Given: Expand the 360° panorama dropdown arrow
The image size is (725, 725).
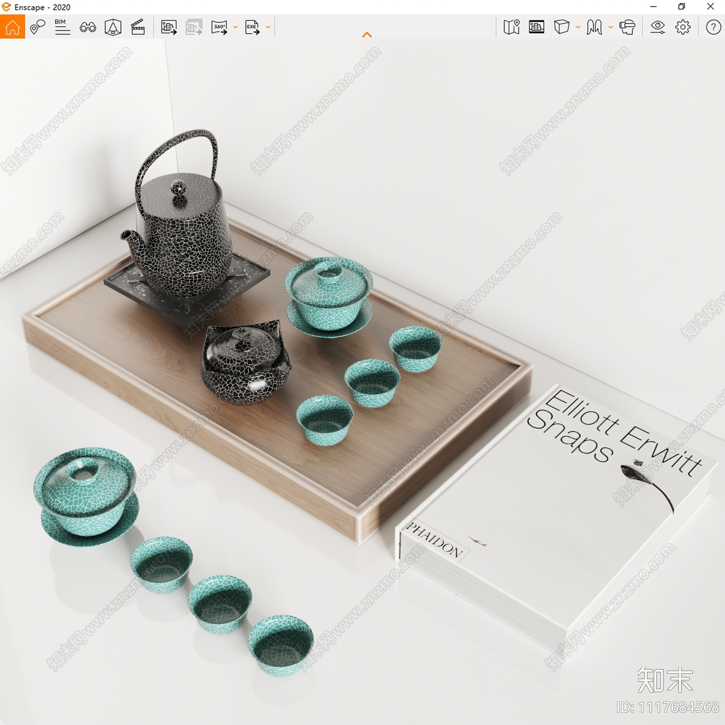Looking at the screenshot, I should tap(236, 27).
